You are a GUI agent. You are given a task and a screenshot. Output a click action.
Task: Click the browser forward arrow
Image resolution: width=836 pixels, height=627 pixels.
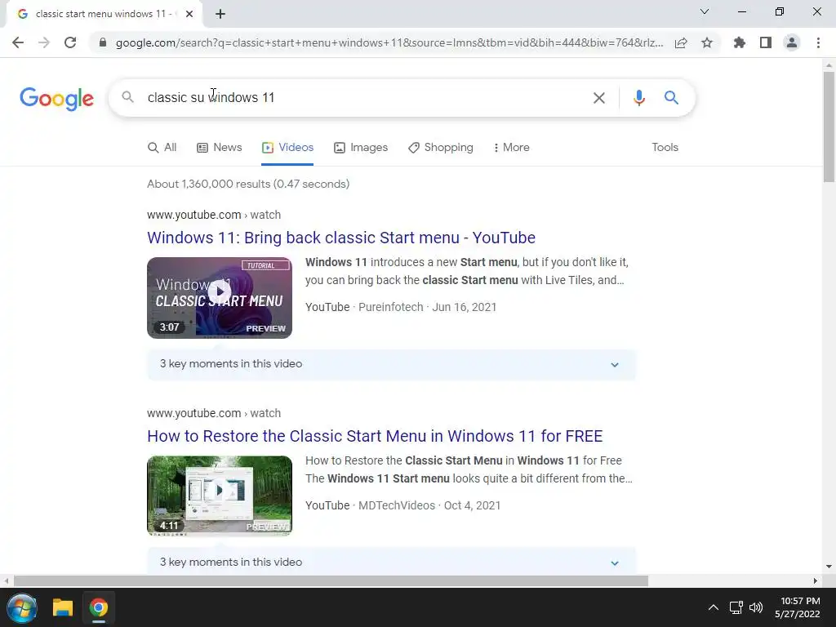pyautogui.click(x=44, y=42)
